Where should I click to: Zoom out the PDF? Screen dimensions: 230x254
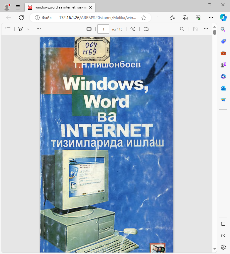coord(68,29)
